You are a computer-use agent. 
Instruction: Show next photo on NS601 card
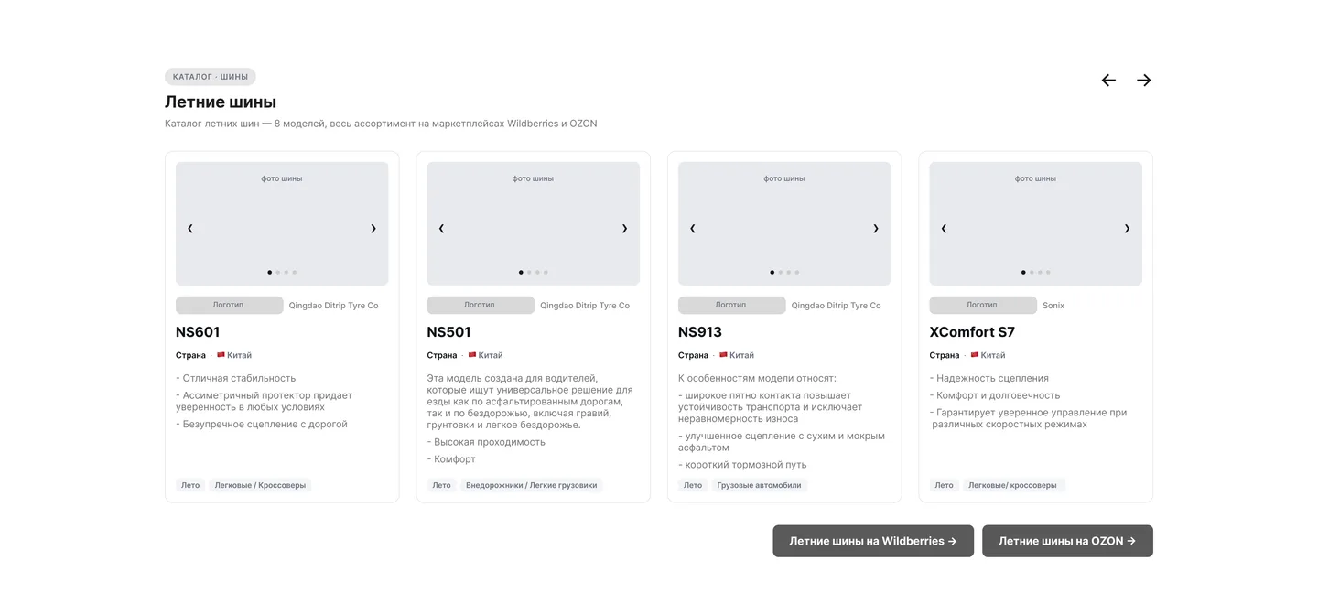pyautogui.click(x=373, y=229)
